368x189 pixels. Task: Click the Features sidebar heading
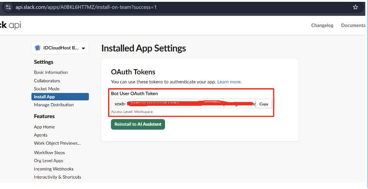(44, 116)
